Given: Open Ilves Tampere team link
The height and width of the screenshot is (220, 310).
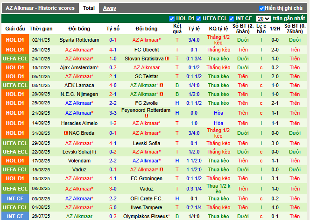Looking at the screenshot, I should (x=147, y=207).
